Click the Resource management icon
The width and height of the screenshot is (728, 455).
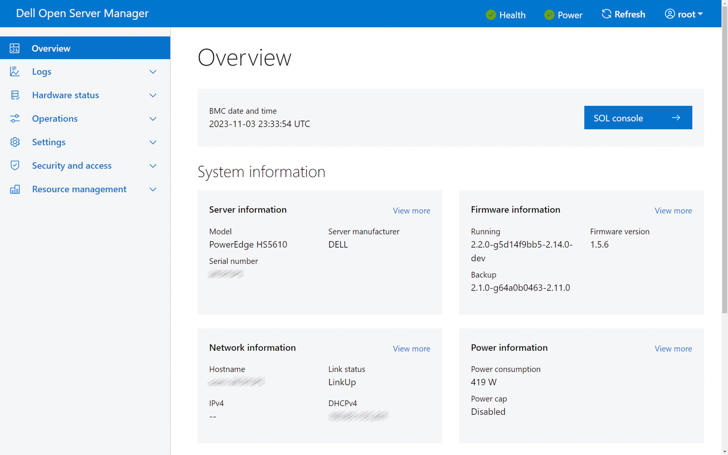pyautogui.click(x=15, y=189)
